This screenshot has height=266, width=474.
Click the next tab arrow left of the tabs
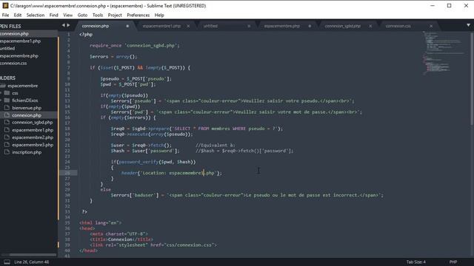(68, 25)
